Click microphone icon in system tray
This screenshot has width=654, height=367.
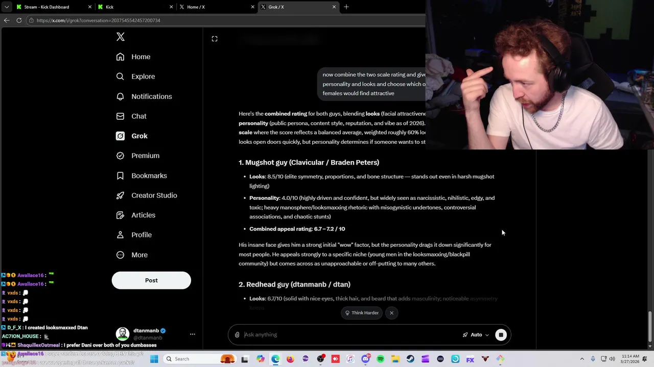[593, 359]
